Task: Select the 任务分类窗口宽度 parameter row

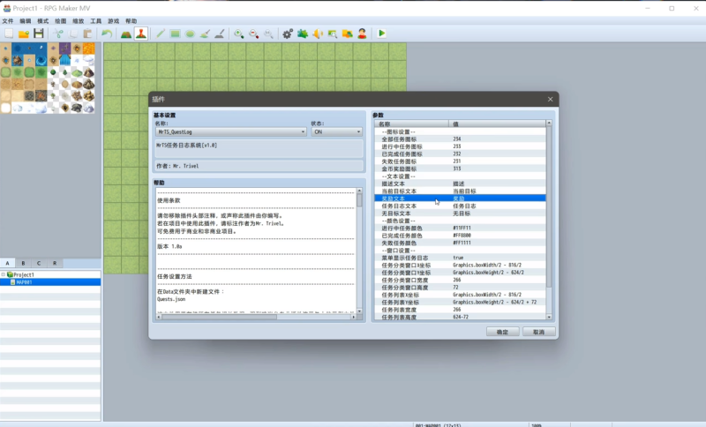Action: (460, 280)
